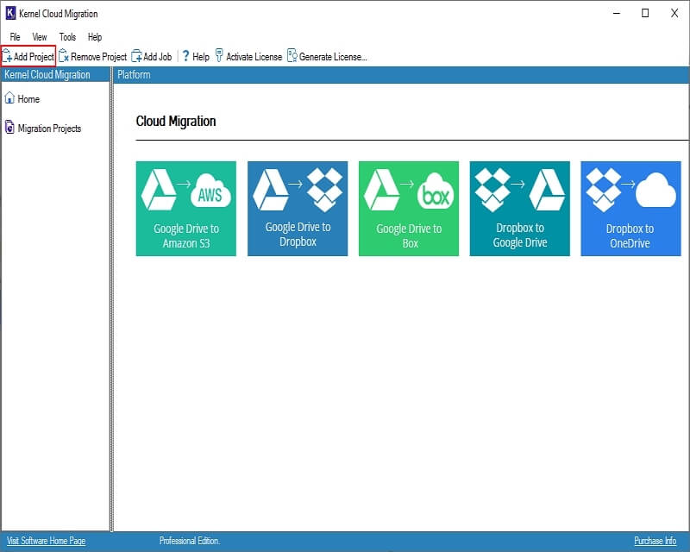
Task: Click the Generate License... label
Action: pyautogui.click(x=333, y=57)
